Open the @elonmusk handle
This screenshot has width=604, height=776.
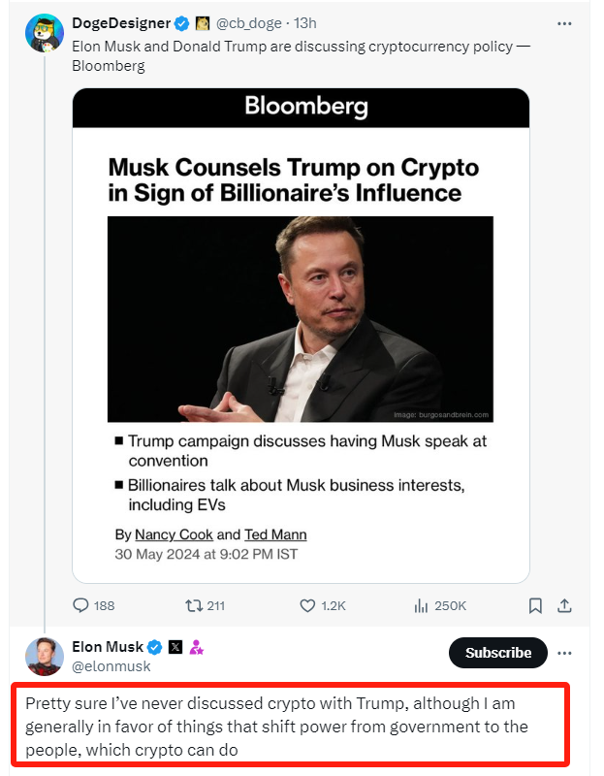(x=111, y=666)
